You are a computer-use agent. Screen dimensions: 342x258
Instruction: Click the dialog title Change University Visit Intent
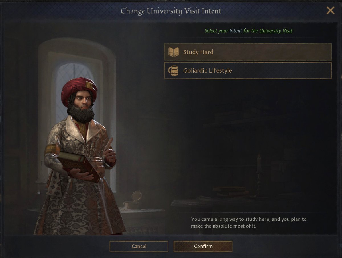pos(171,11)
